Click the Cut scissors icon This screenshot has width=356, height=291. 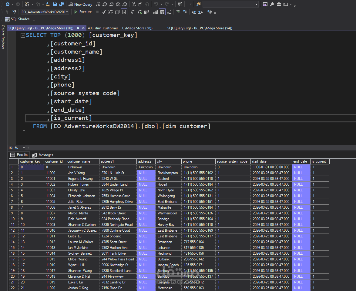coord(133,4)
